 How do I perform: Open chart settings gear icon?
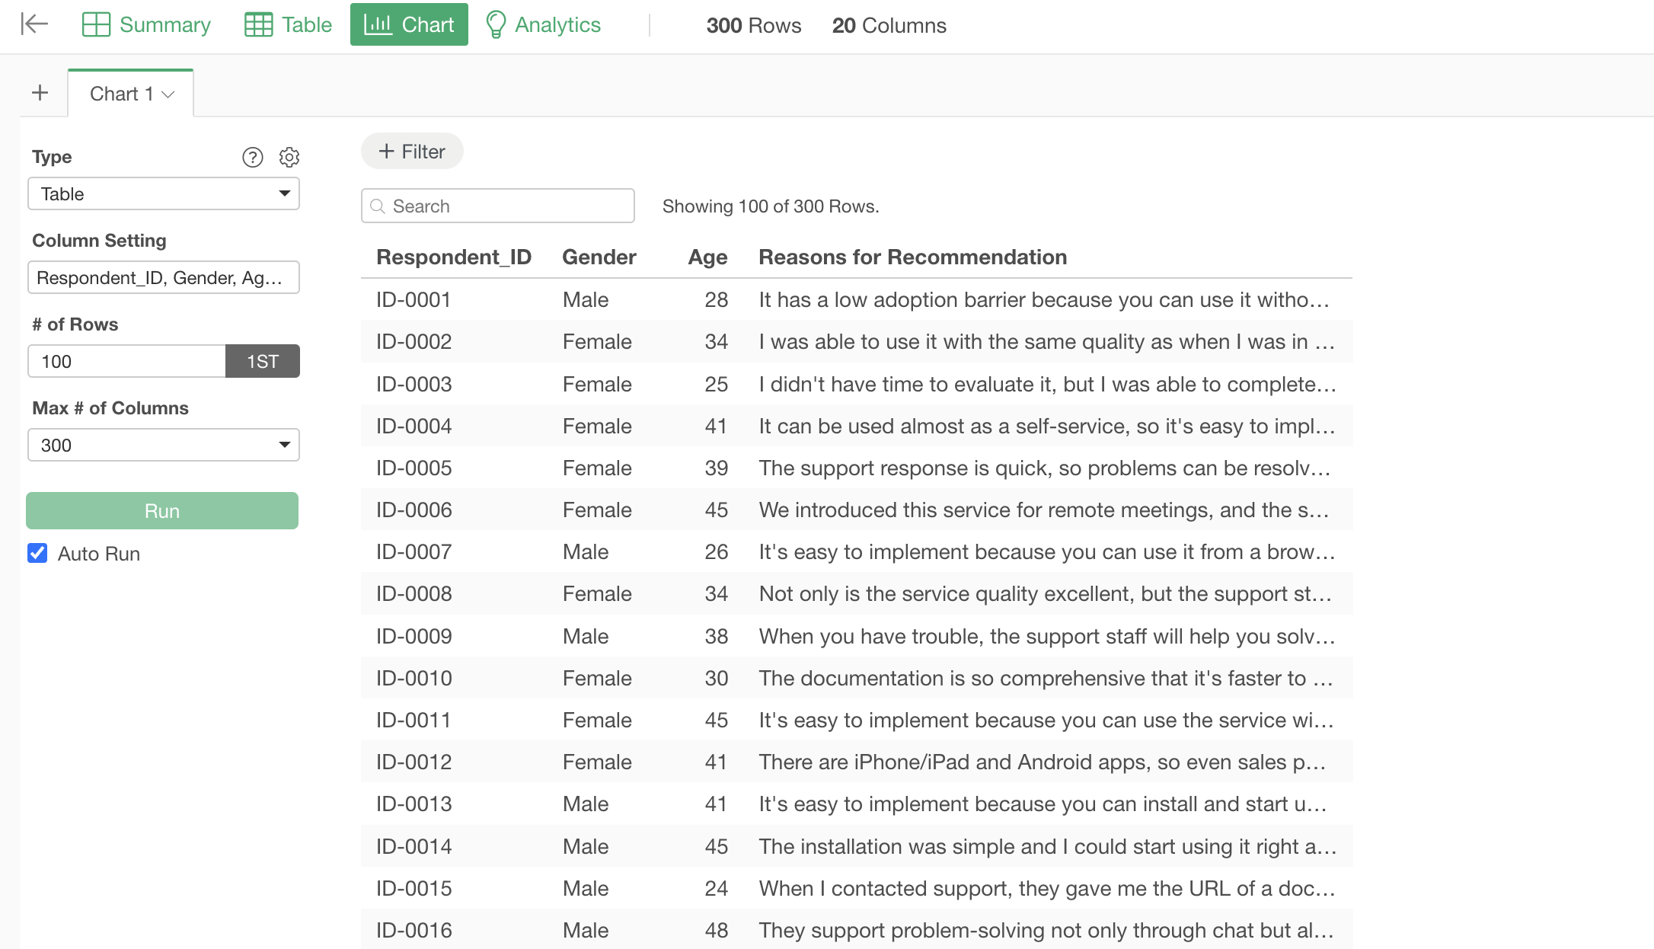[x=289, y=157]
